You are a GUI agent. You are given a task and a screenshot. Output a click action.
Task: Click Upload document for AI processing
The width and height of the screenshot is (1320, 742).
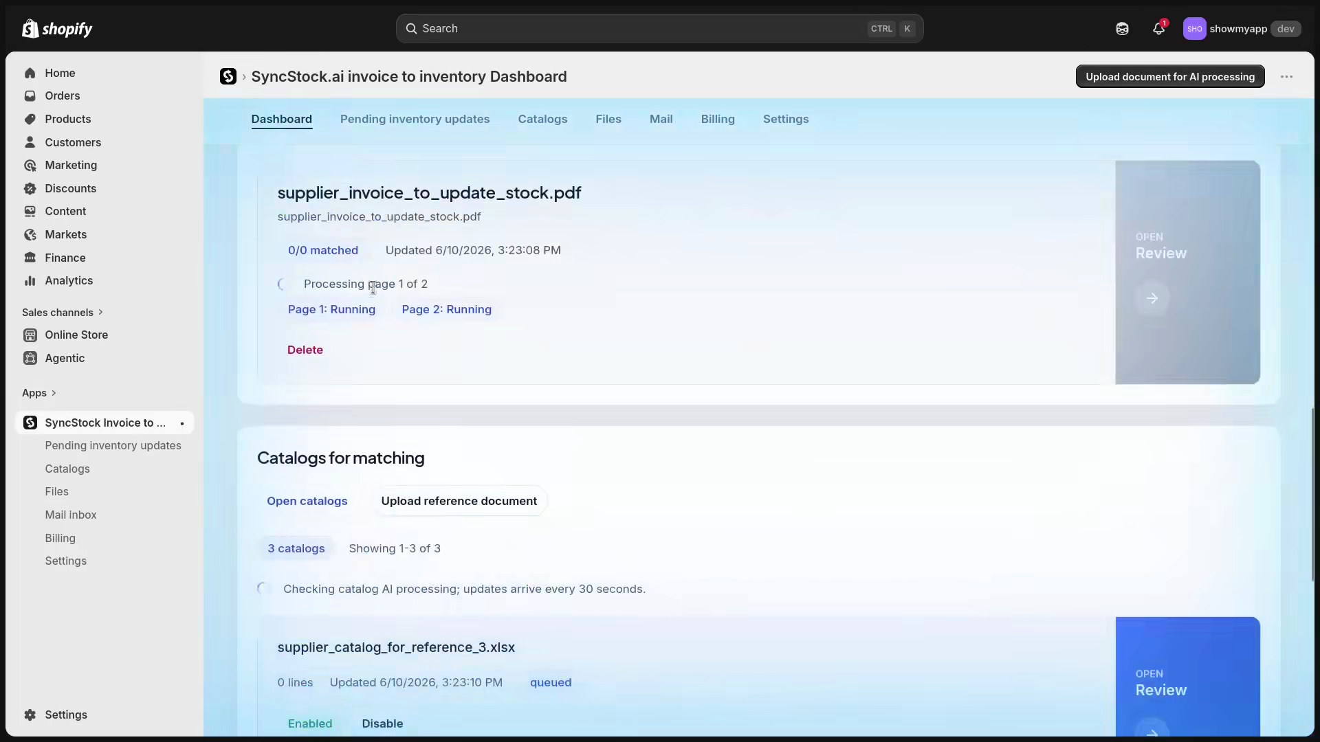tap(1170, 77)
